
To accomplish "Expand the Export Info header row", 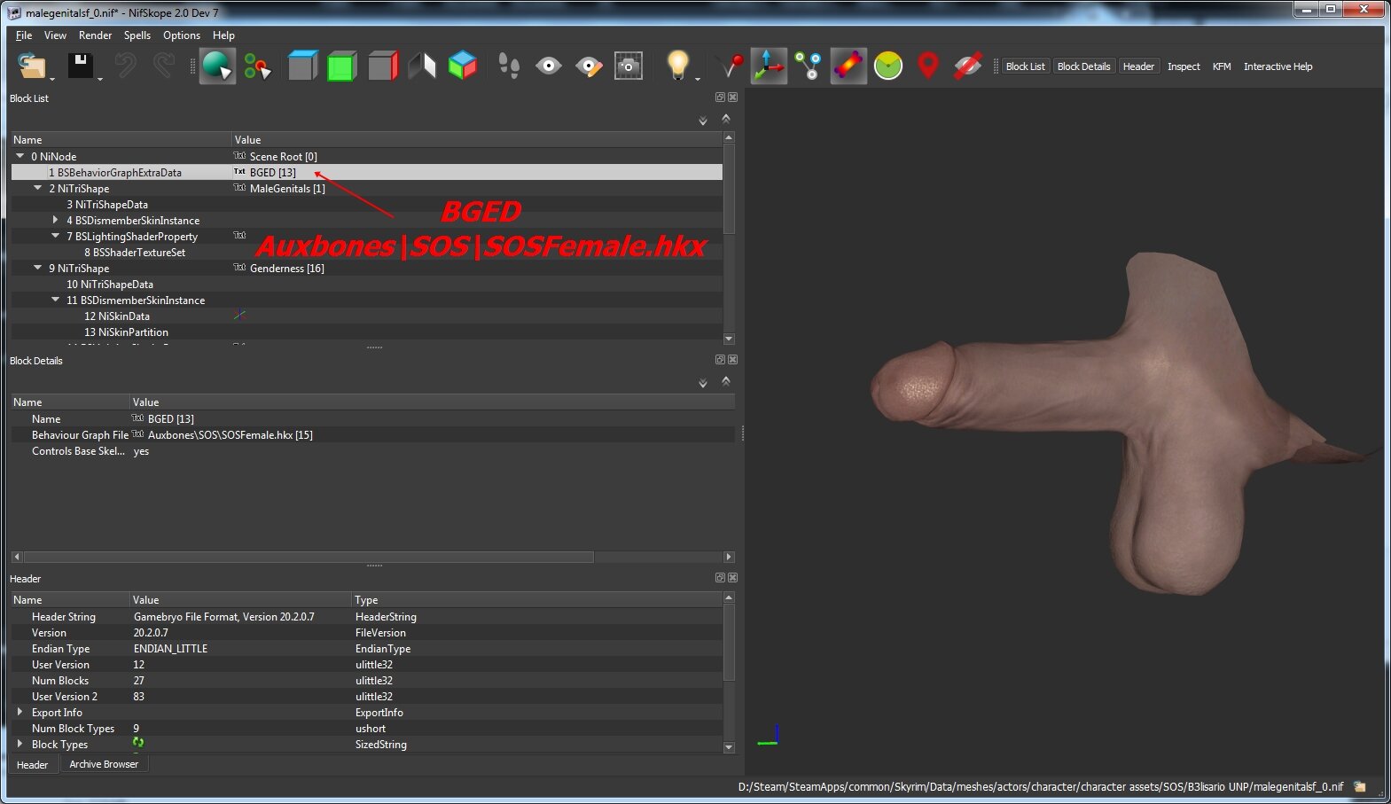I will pyautogui.click(x=20, y=712).
